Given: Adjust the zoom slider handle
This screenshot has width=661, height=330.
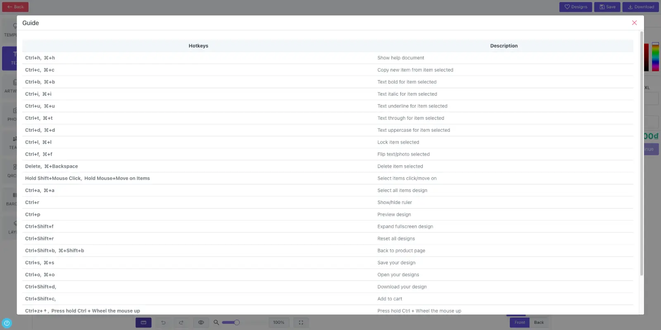Looking at the screenshot, I should click(x=237, y=323).
